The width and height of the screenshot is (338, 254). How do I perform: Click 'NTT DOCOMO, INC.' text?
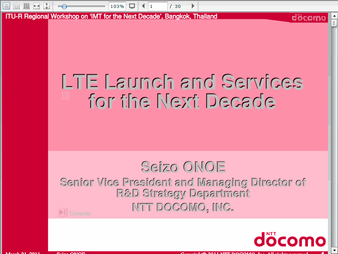point(183,207)
